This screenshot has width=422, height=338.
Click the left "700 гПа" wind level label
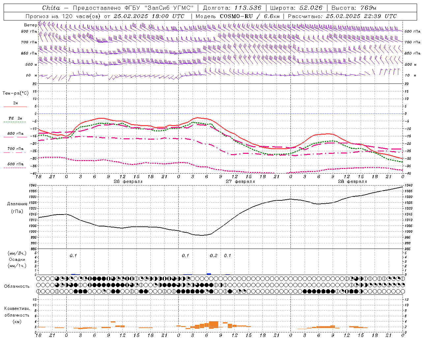tap(29, 42)
